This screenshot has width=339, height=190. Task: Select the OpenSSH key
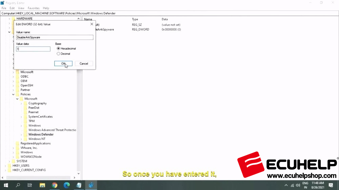click(x=27, y=86)
